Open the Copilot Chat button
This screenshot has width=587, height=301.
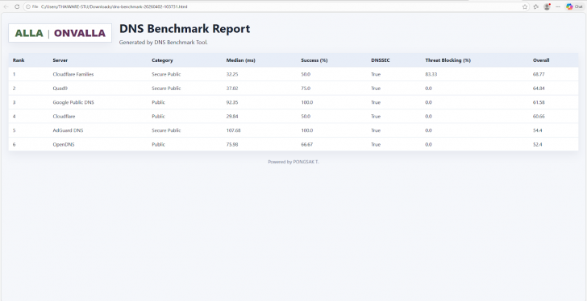point(574,6)
